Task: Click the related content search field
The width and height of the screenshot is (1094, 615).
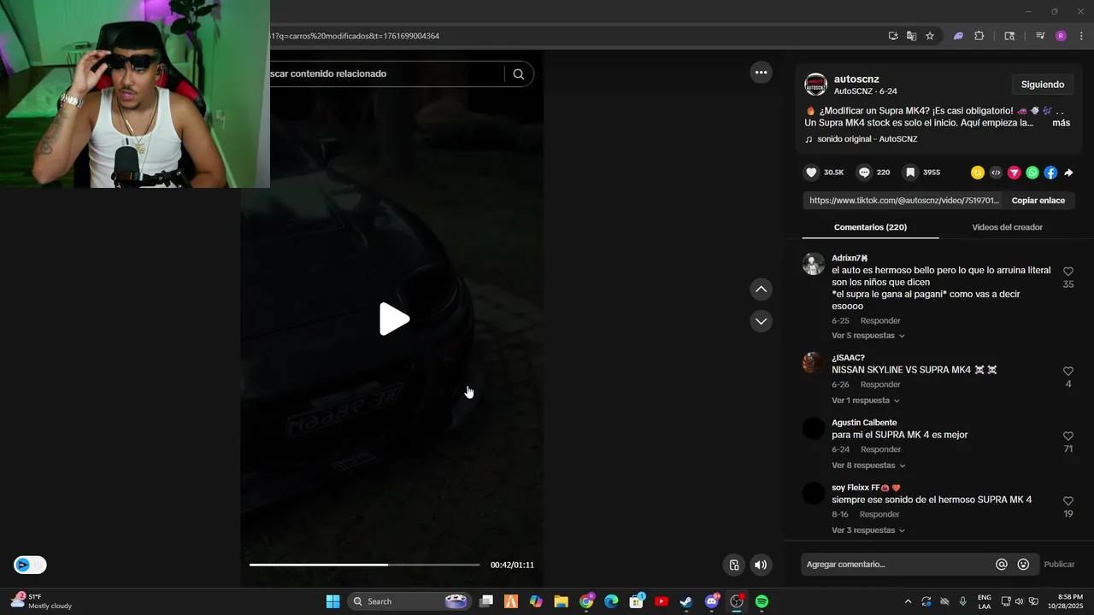Action: [x=385, y=74]
